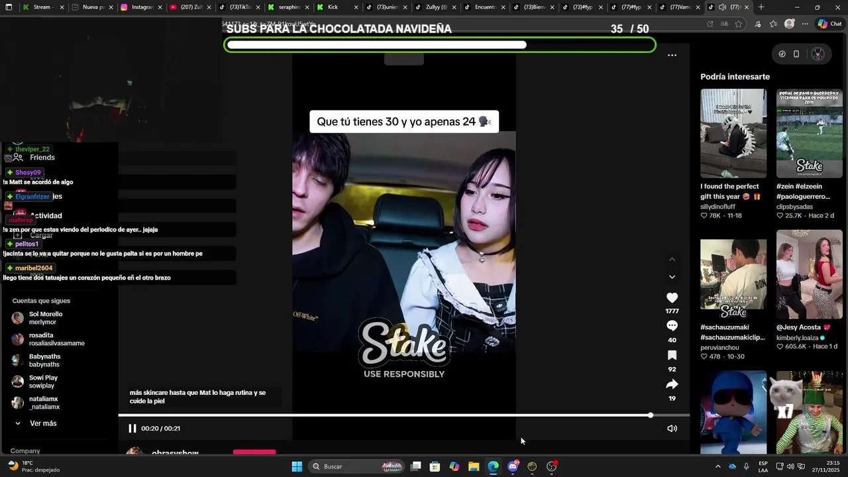Open Sowi Play sowiplay account
848x477 pixels.
point(35,382)
